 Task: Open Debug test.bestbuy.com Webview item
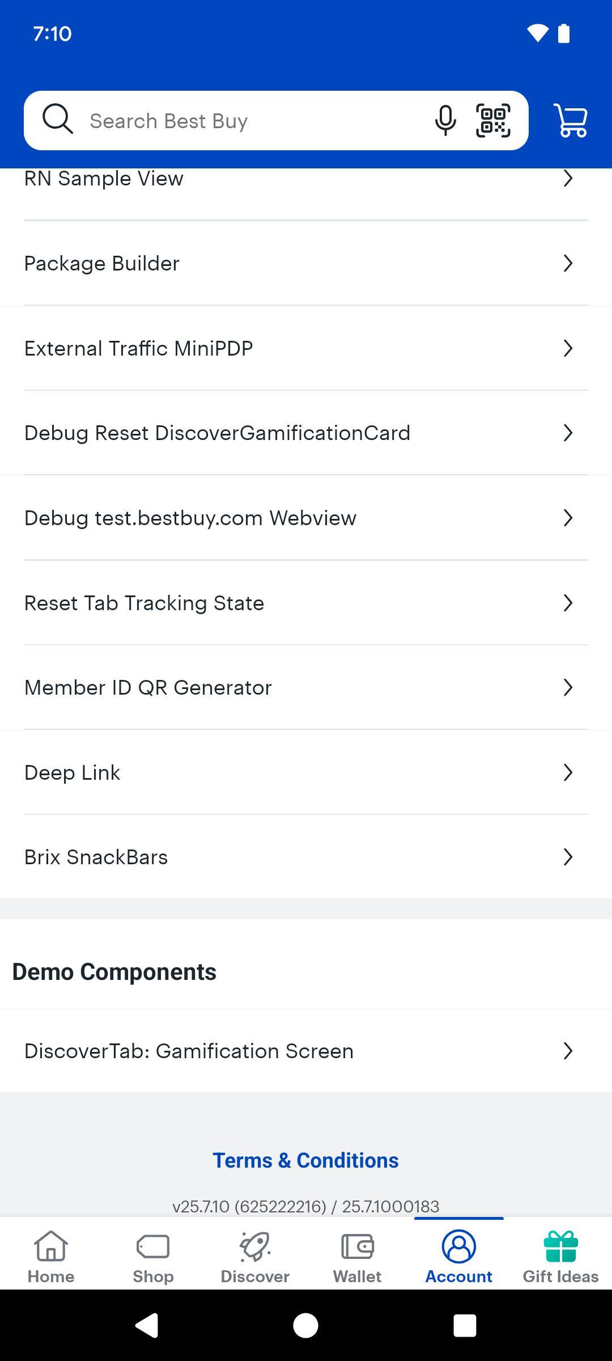(190, 518)
